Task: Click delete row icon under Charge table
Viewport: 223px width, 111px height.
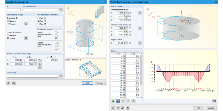Action: [128, 101]
